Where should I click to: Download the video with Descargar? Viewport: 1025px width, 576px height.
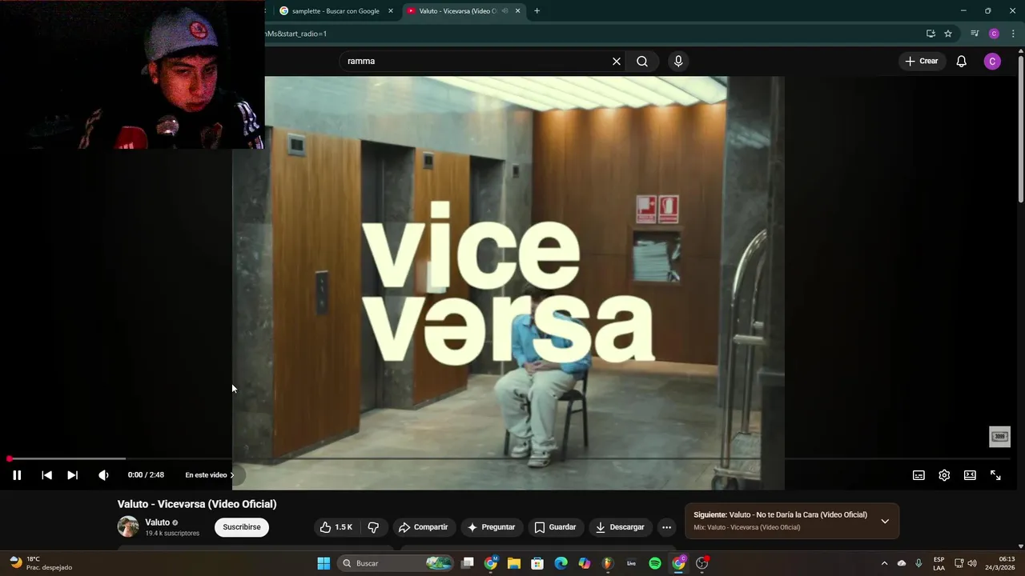pos(620,527)
